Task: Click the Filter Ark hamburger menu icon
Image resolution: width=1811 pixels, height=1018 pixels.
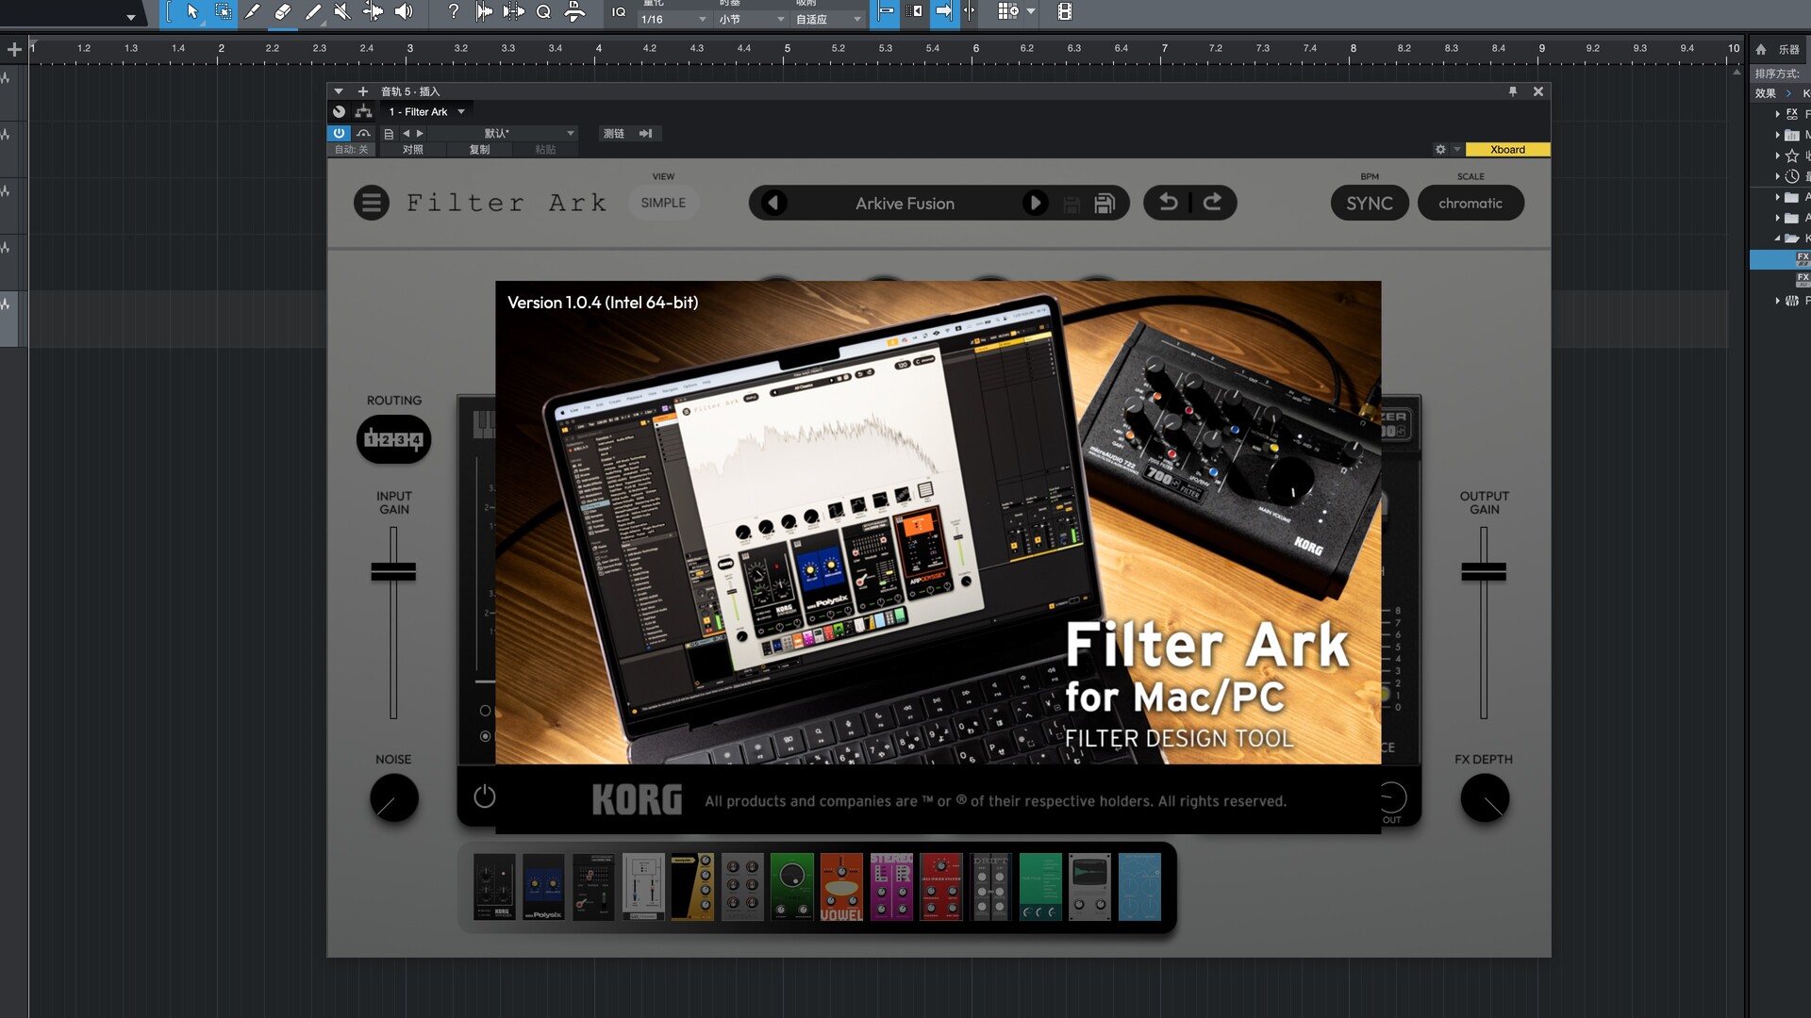Action: click(x=371, y=203)
